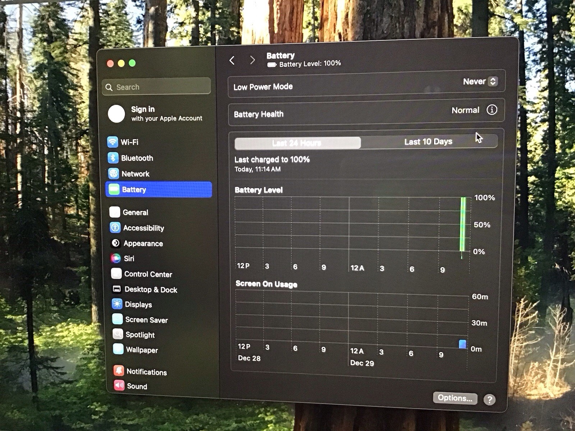Go back with left chevron
This screenshot has height=431, width=575.
tap(232, 60)
